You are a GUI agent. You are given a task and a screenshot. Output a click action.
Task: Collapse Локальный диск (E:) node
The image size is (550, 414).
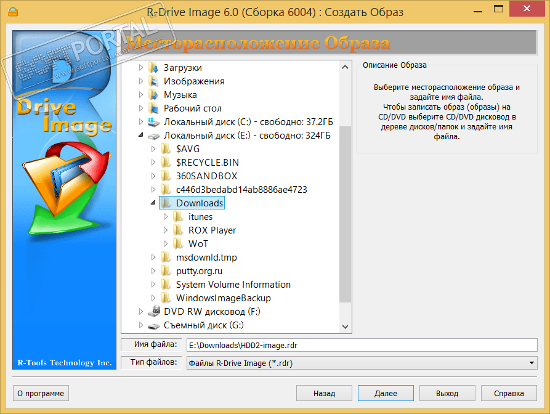click(x=141, y=135)
